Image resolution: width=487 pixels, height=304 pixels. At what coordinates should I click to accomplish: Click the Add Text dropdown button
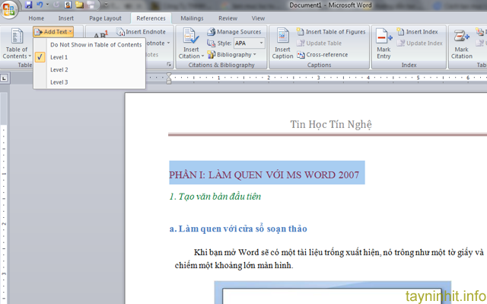click(x=53, y=32)
